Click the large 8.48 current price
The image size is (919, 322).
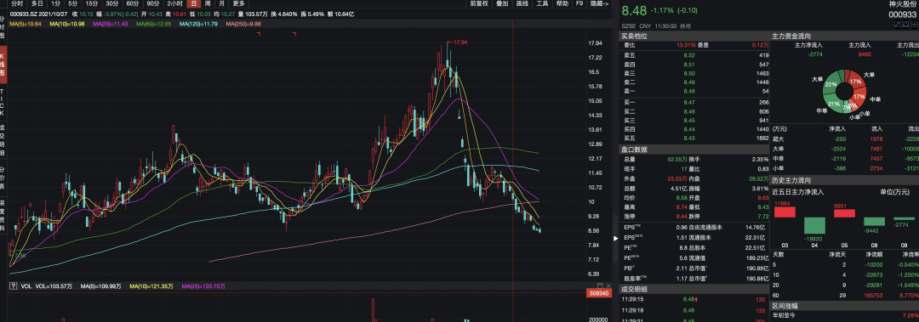click(x=634, y=11)
